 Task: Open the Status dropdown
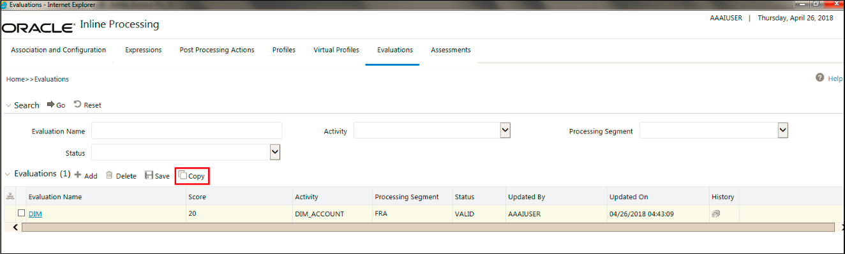pyautogui.click(x=275, y=152)
